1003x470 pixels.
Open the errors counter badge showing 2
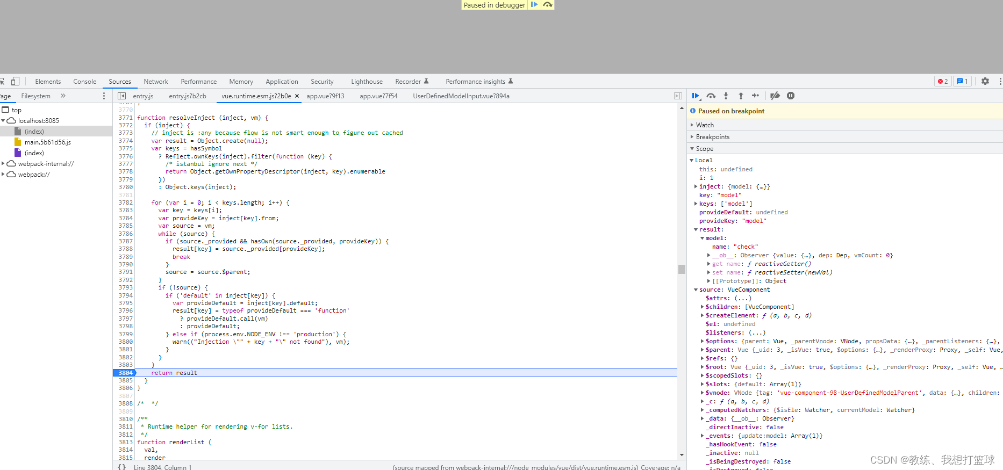click(943, 82)
